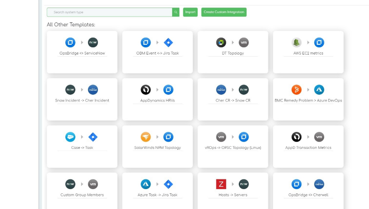Image resolution: width=369 pixels, height=209 pixels.
Task: Click Azure DevOps icon in BMC Remedy Problem card
Action: pyautogui.click(x=319, y=90)
